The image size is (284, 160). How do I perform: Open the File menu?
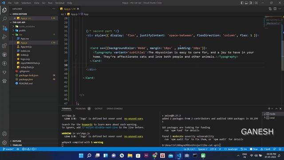click(x=10, y=3)
